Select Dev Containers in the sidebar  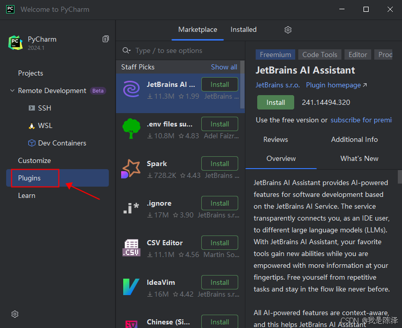(62, 143)
